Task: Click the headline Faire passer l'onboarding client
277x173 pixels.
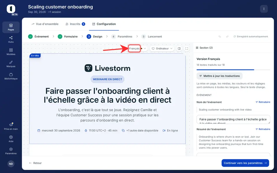Action: pos(107,95)
